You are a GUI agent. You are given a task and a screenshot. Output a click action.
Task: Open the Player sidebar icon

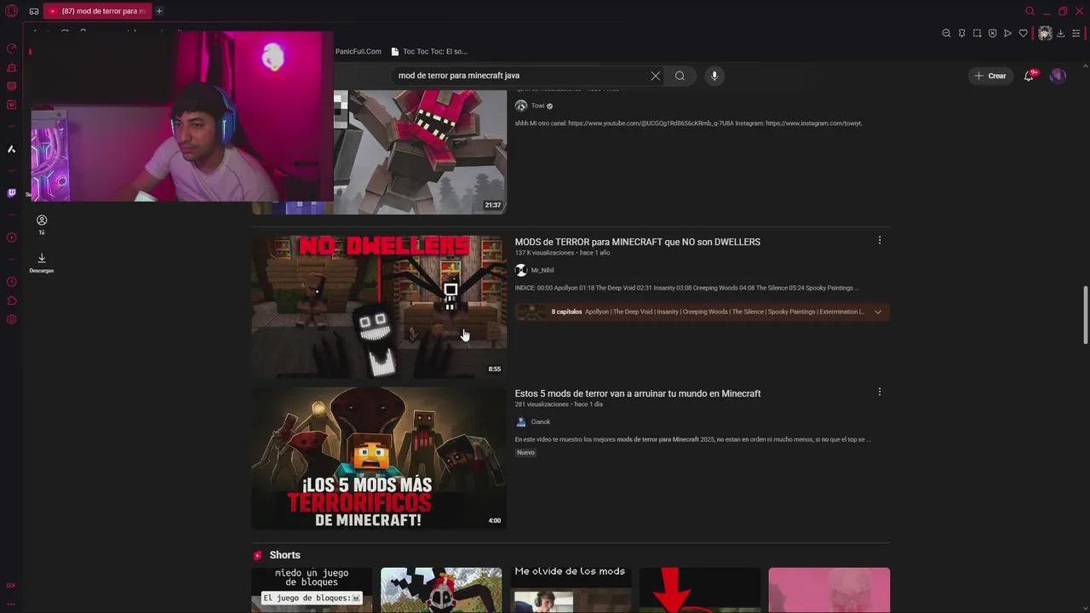click(x=12, y=238)
